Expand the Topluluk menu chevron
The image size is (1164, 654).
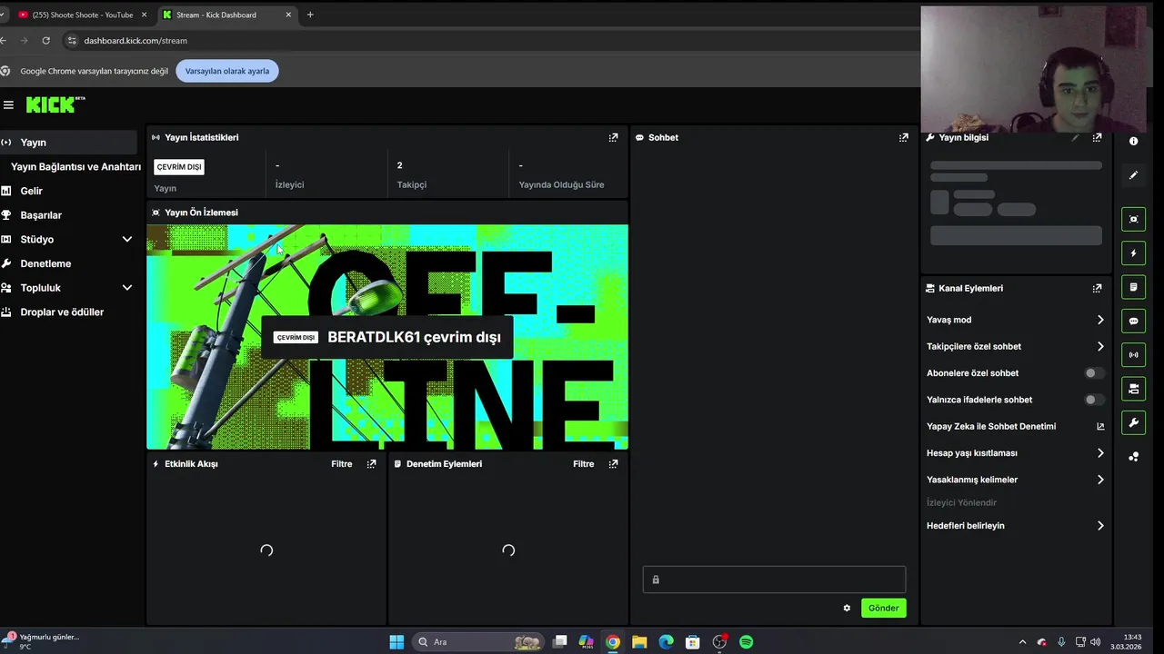127,288
